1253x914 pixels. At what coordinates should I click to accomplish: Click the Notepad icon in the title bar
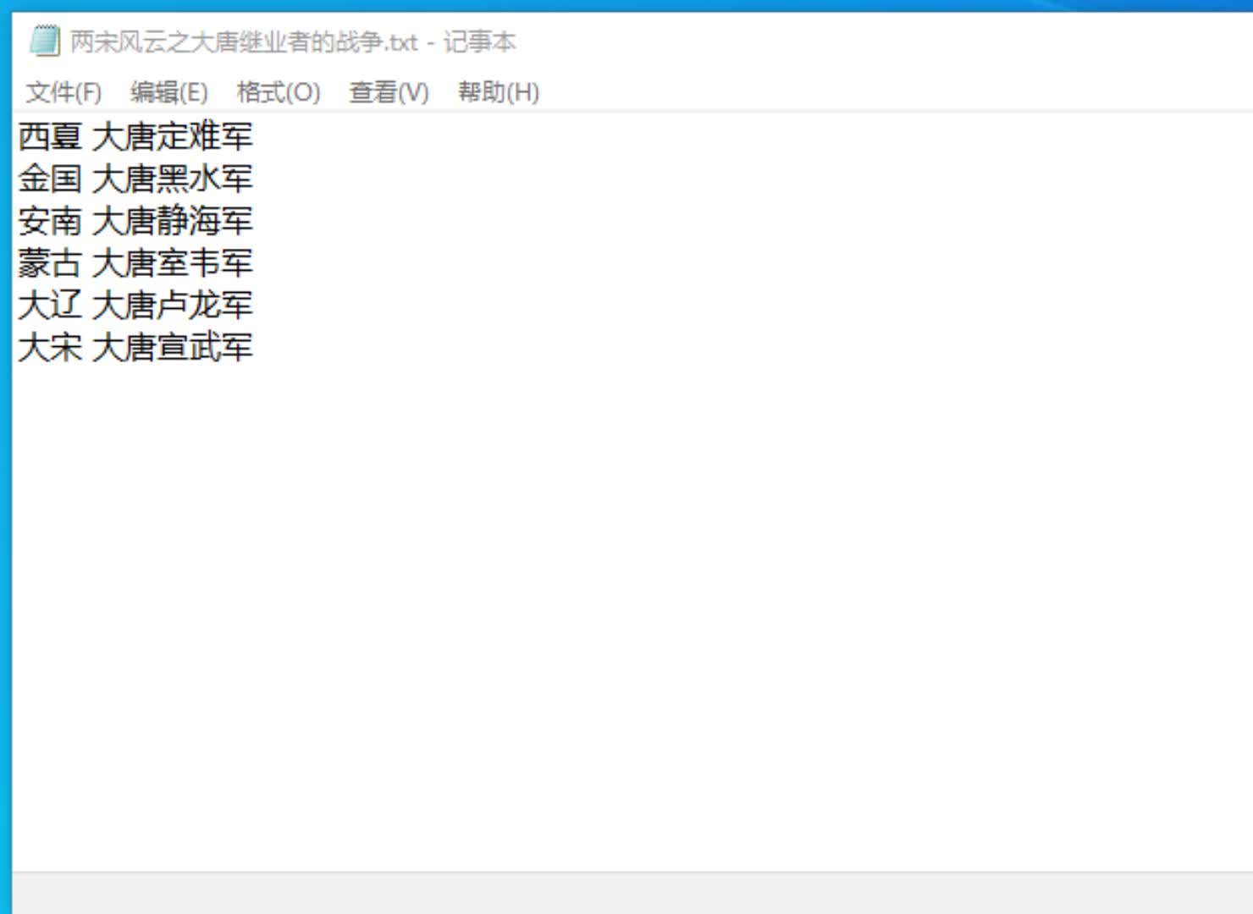[x=44, y=41]
